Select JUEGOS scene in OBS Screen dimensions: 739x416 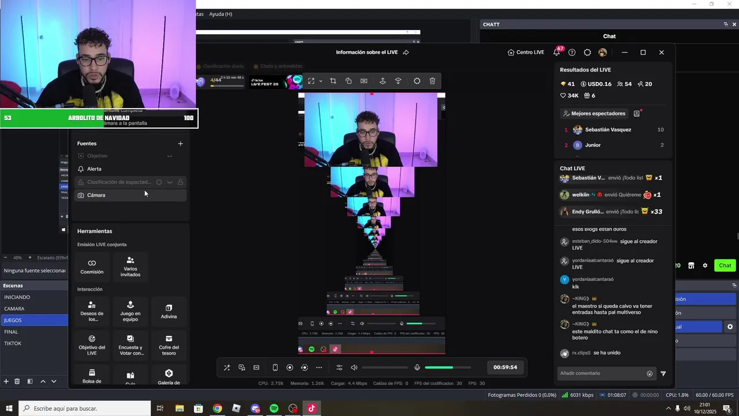tap(34, 320)
